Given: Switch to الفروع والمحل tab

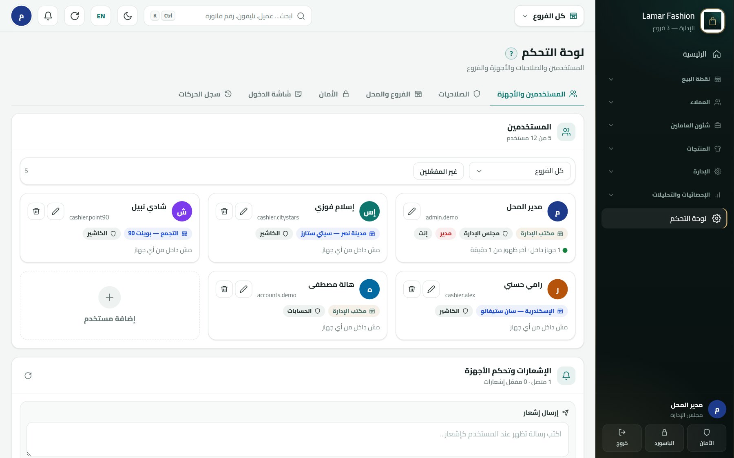Looking at the screenshot, I should coord(394,94).
